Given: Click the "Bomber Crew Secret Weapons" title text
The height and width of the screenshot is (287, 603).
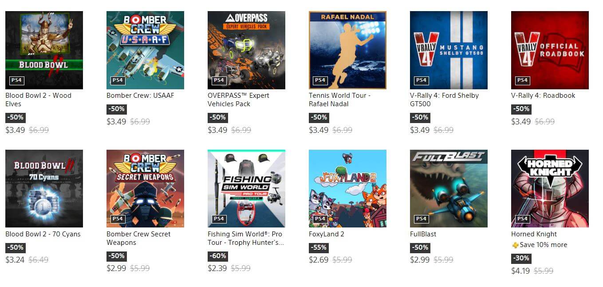Looking at the screenshot, I should coord(138,238).
